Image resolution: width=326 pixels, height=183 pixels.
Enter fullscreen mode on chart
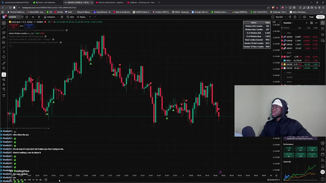click(300, 17)
